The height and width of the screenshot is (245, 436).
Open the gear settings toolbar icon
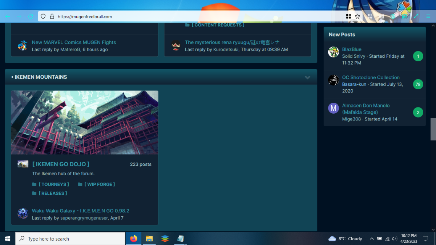393,16
